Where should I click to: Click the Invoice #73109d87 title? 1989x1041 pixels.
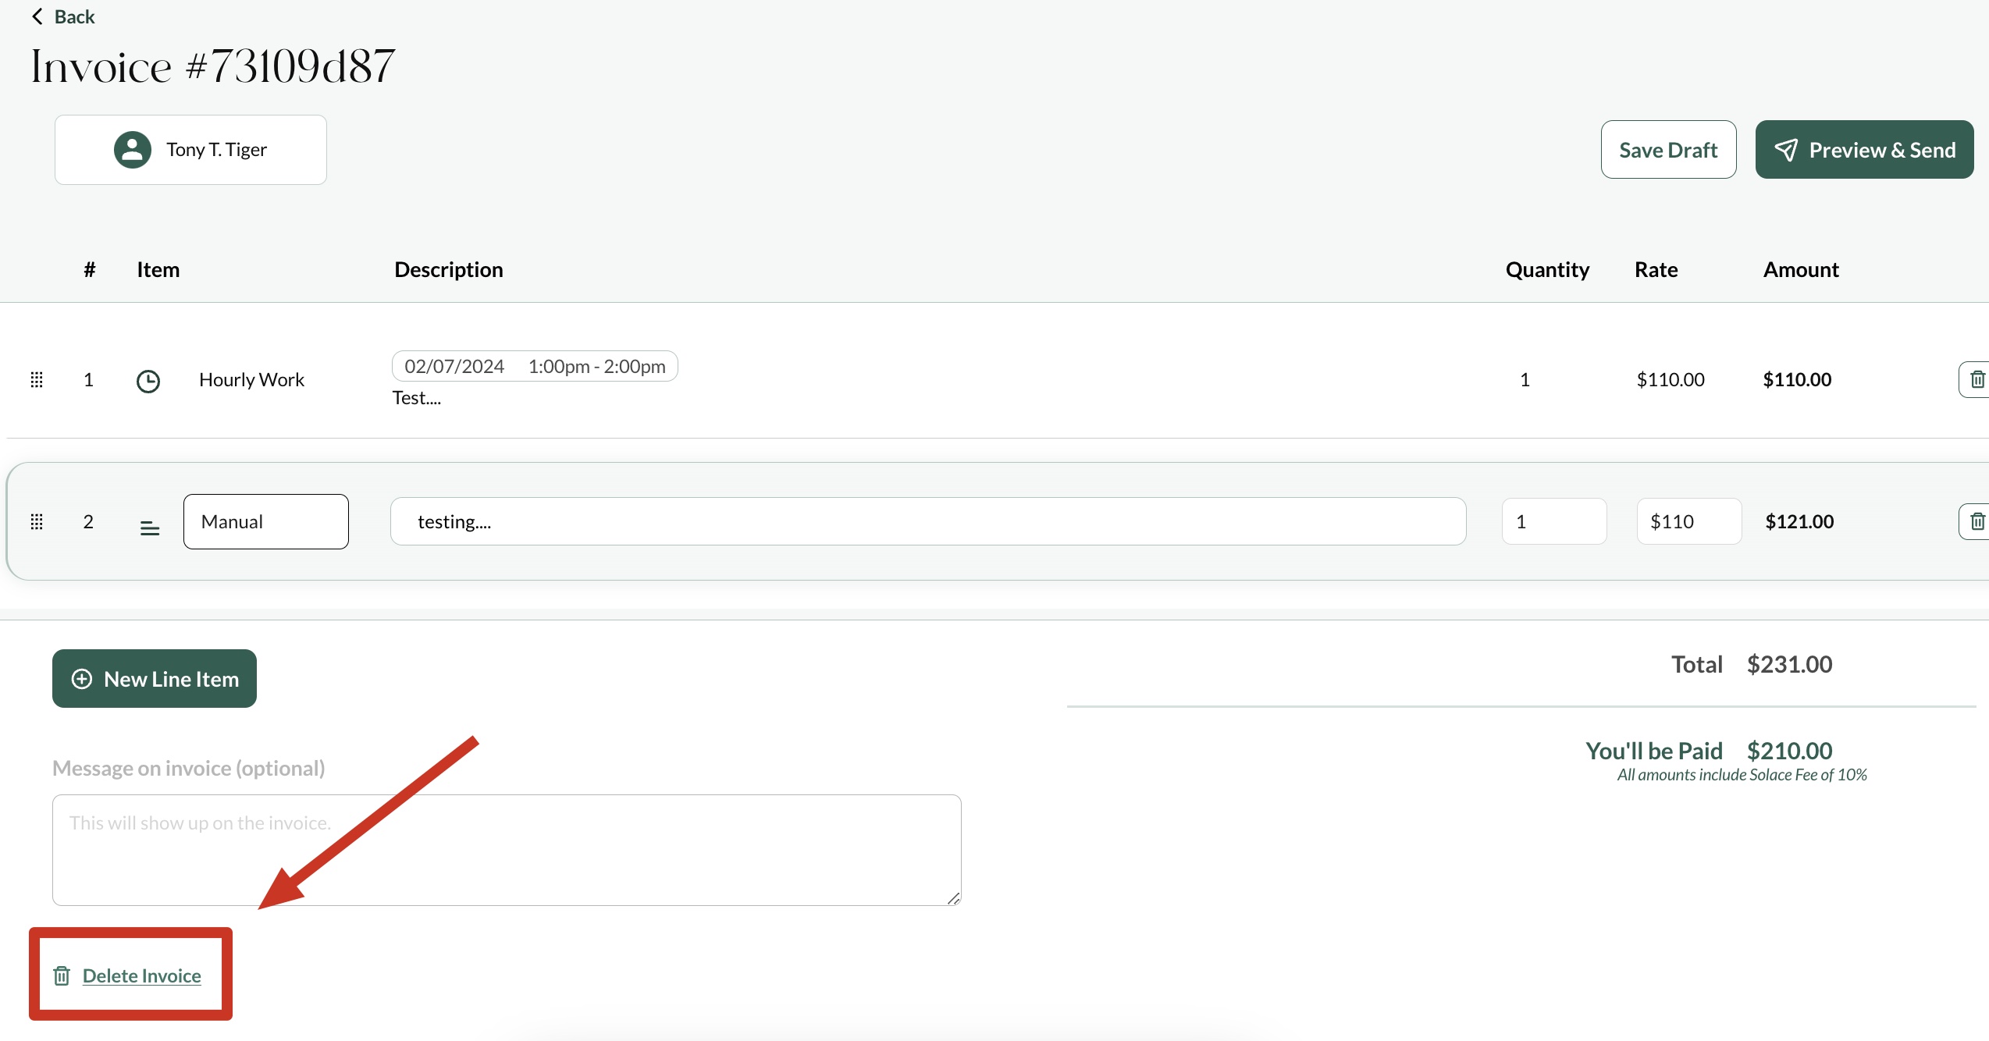pos(213,66)
